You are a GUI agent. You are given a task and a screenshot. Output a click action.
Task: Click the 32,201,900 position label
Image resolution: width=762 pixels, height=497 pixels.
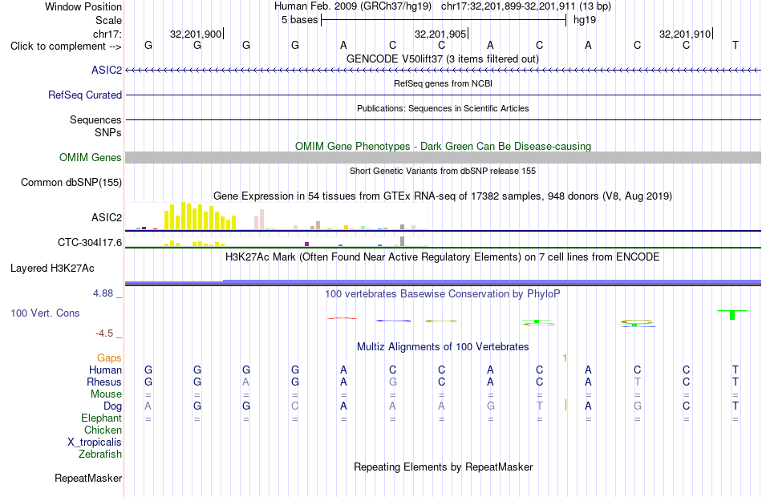pos(196,34)
